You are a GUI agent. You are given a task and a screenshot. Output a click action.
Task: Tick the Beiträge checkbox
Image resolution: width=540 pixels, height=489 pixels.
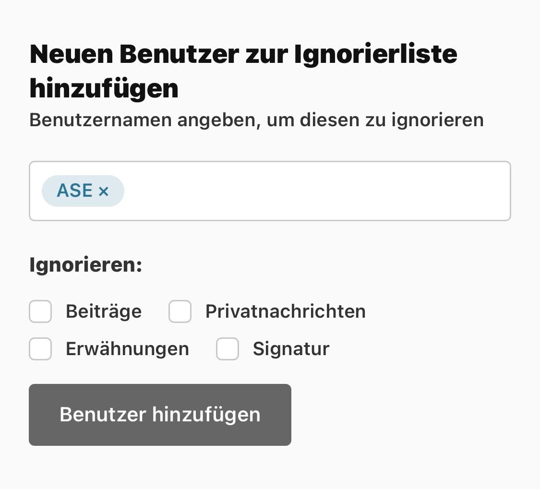click(40, 311)
